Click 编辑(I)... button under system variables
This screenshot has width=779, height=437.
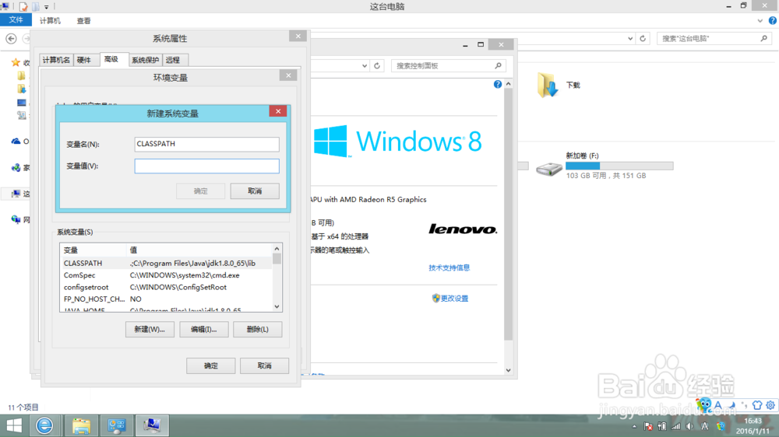[203, 330]
